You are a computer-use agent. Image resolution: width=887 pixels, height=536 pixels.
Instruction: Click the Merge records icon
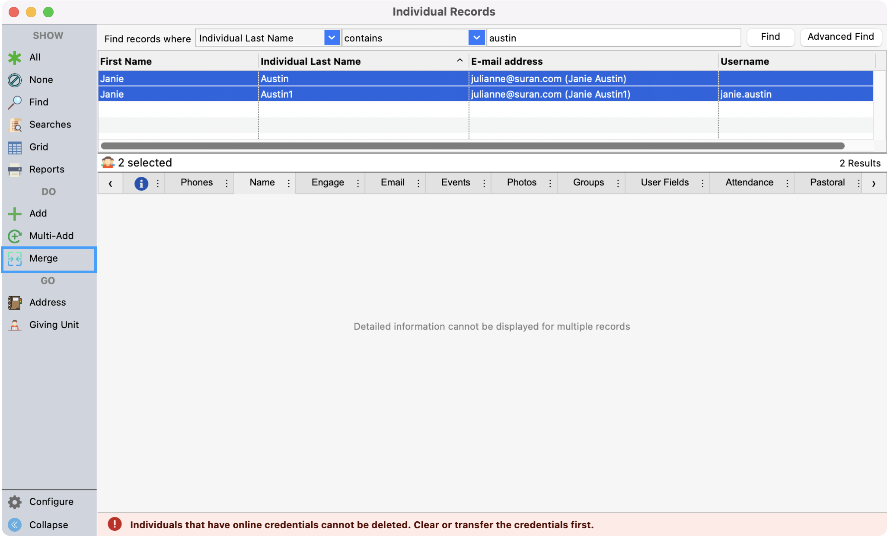[x=15, y=258]
